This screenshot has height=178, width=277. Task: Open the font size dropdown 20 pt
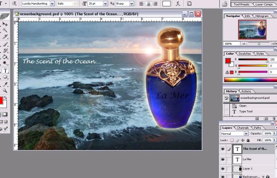coord(105,4)
